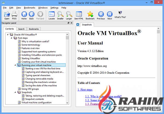Select 'Typing special characters' tree item
The width and height of the screenshot is (164, 114).
pyautogui.click(x=38, y=75)
